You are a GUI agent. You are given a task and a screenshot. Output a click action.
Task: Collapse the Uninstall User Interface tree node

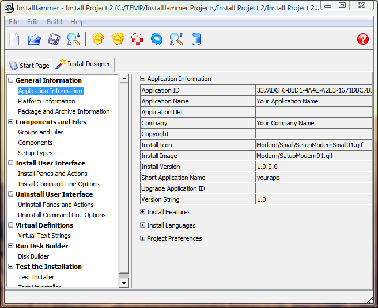[x=10, y=194]
